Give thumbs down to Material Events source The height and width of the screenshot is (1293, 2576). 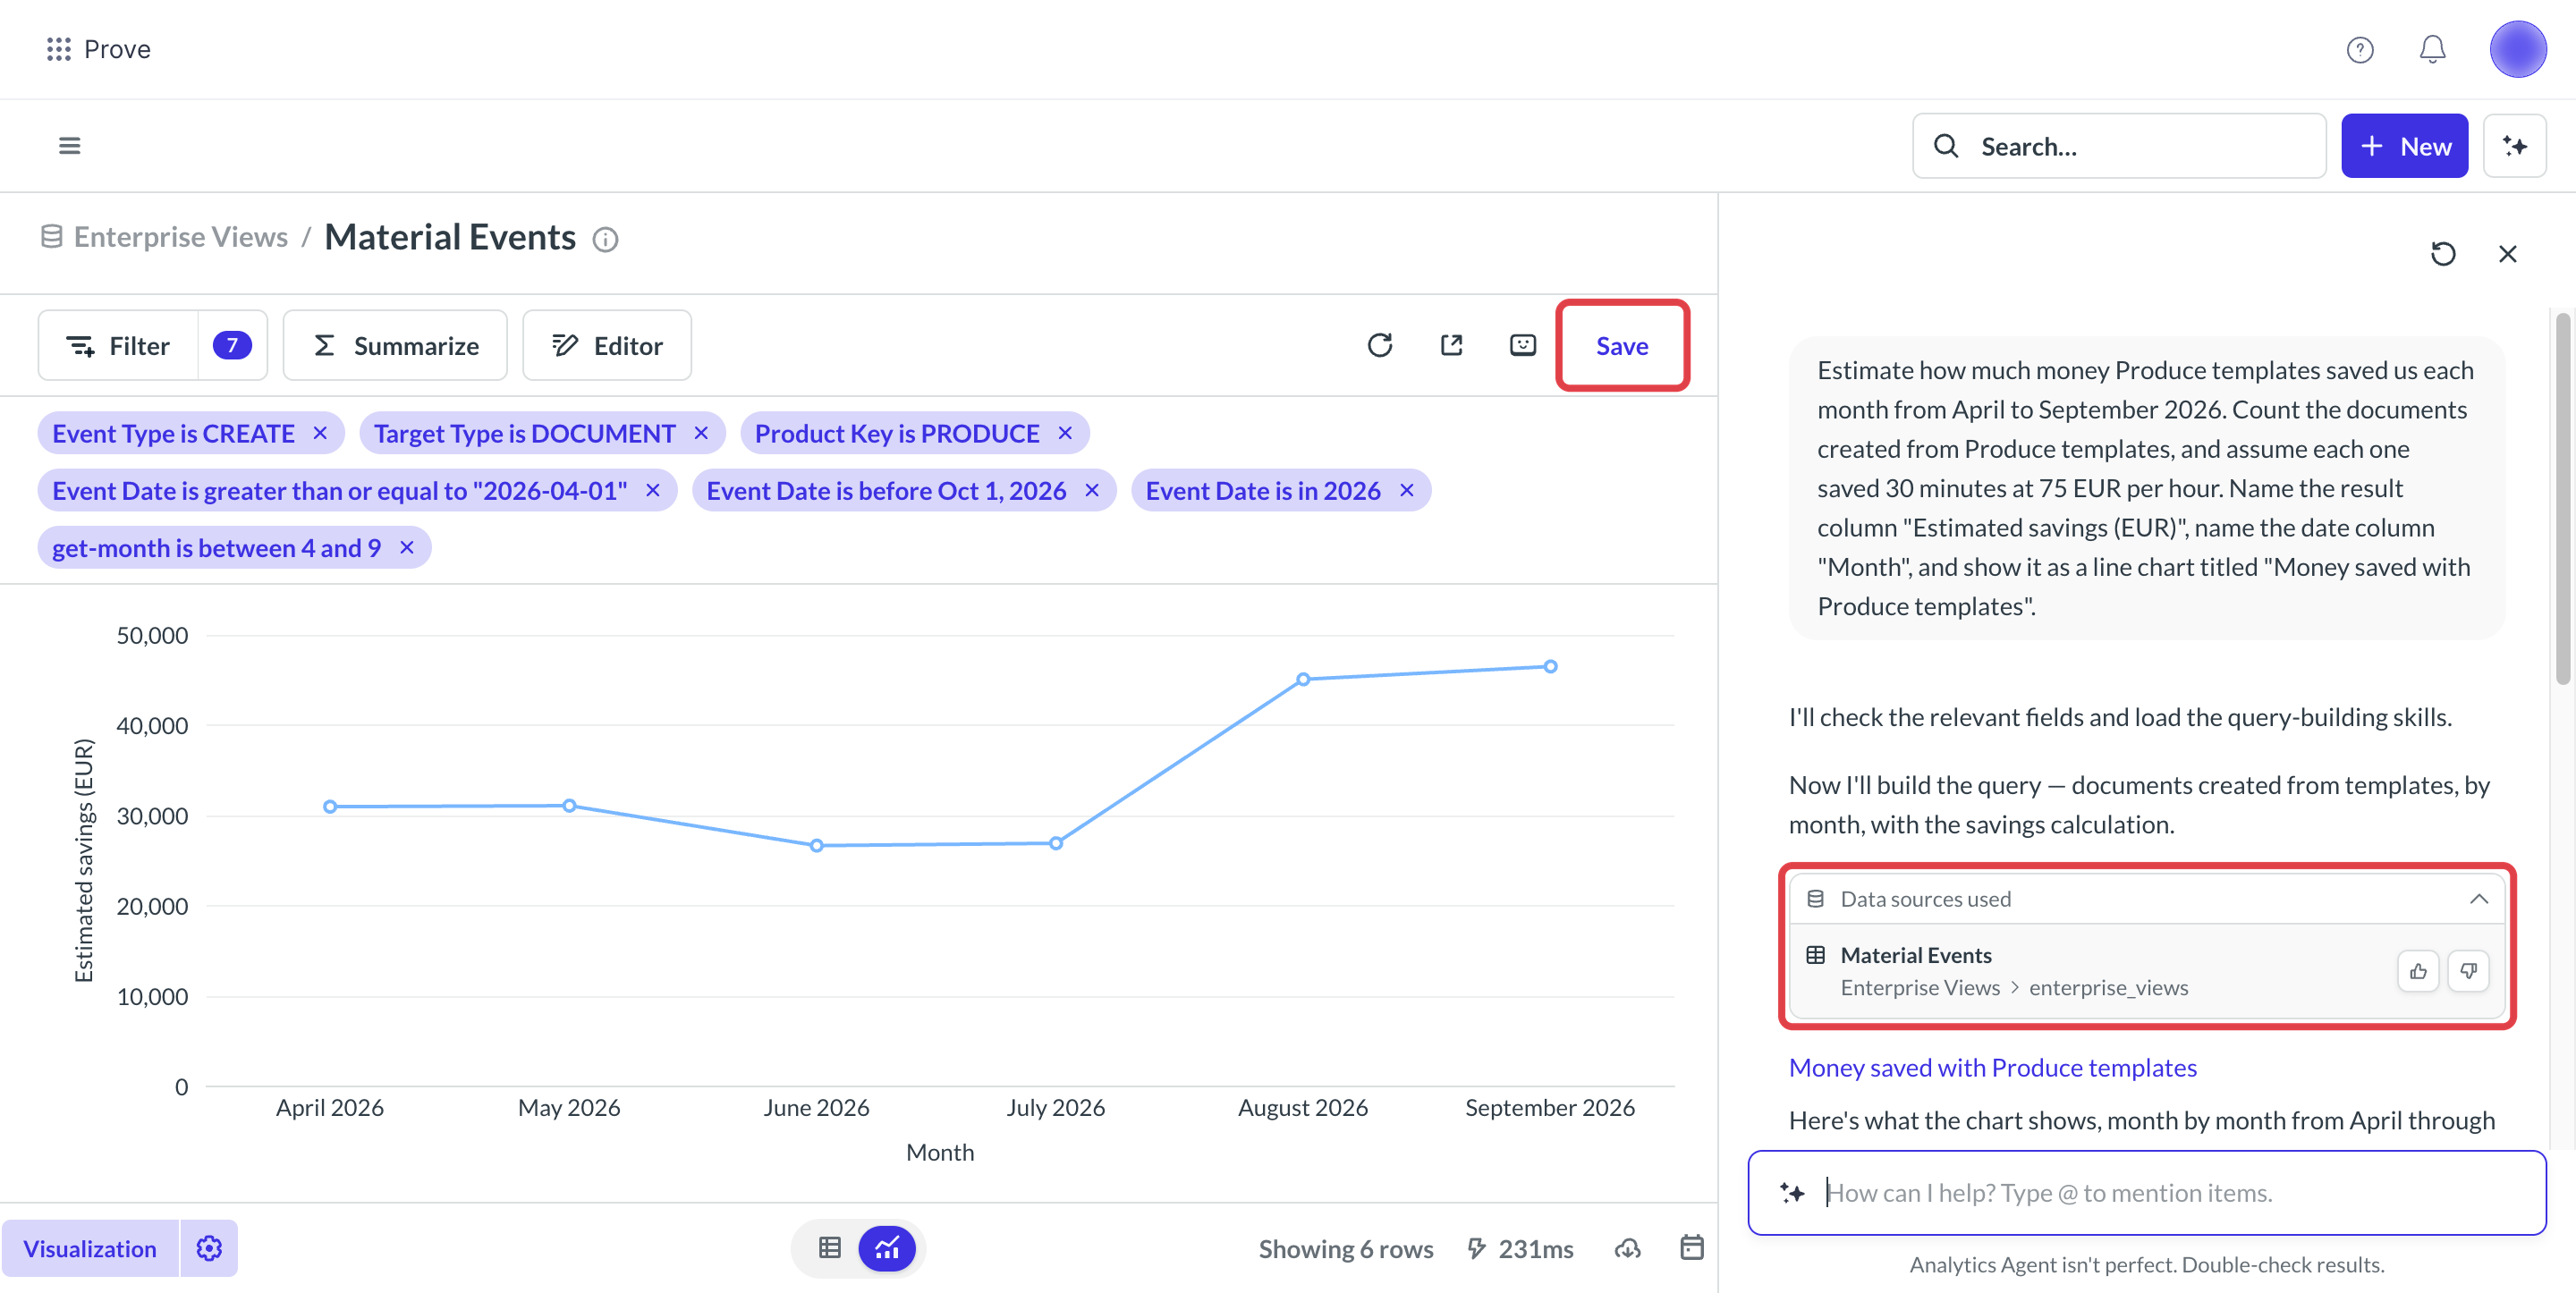(x=2468, y=971)
